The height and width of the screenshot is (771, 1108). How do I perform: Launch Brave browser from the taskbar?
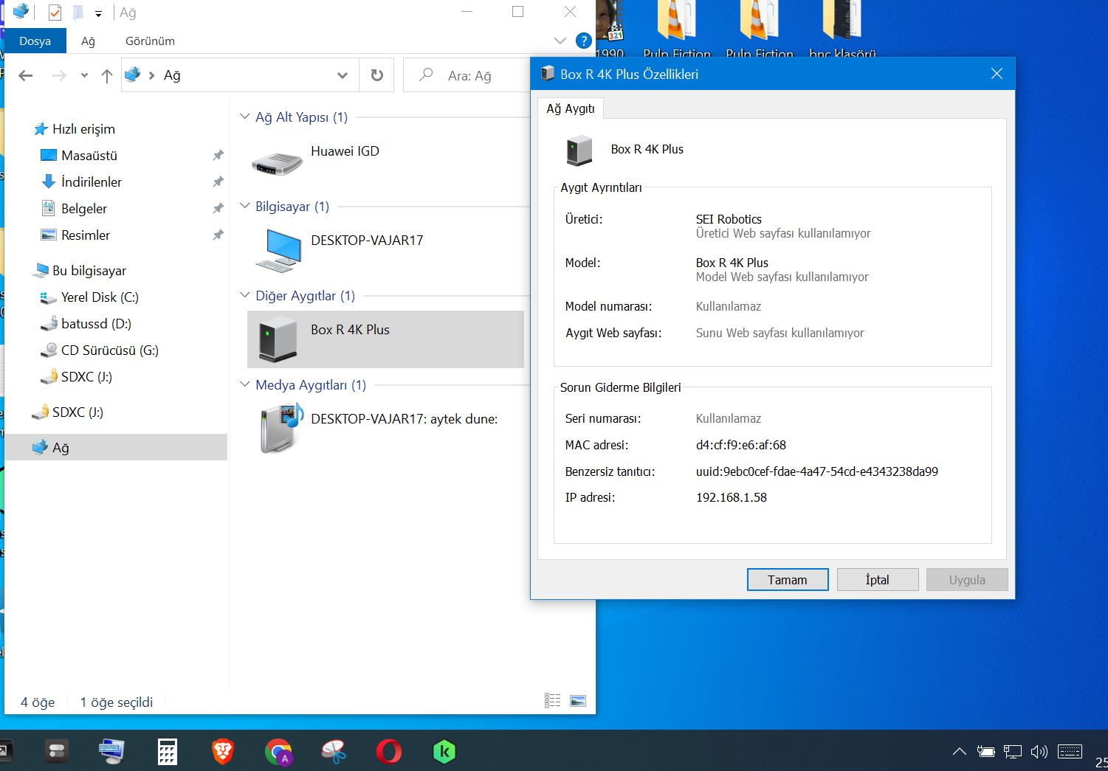pos(222,752)
